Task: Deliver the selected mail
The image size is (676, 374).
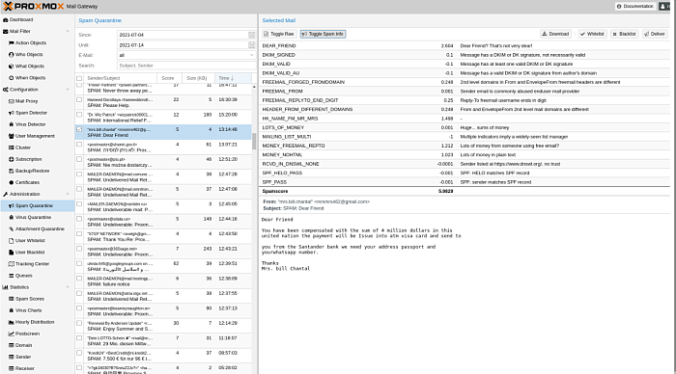Action: coord(655,34)
